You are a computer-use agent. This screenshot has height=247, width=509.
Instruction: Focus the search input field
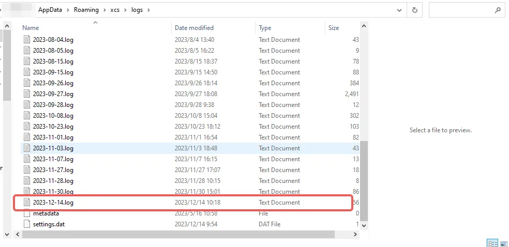tap(467, 10)
